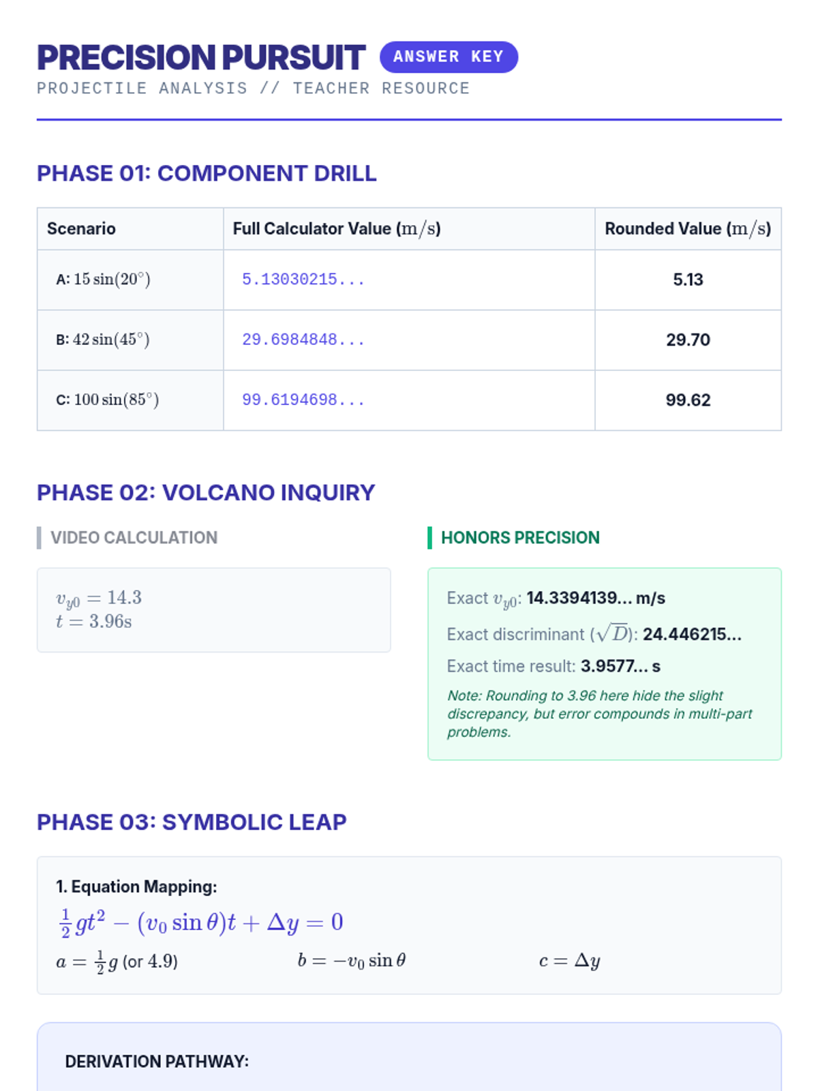The height and width of the screenshot is (1091, 818).
Task: Click calculator value 5.13030215...
Action: [x=303, y=280]
